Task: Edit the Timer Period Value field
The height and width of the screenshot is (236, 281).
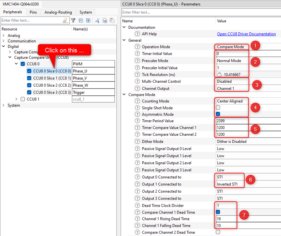Action: (231, 121)
